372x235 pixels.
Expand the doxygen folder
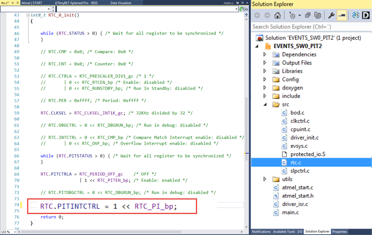click(265, 88)
